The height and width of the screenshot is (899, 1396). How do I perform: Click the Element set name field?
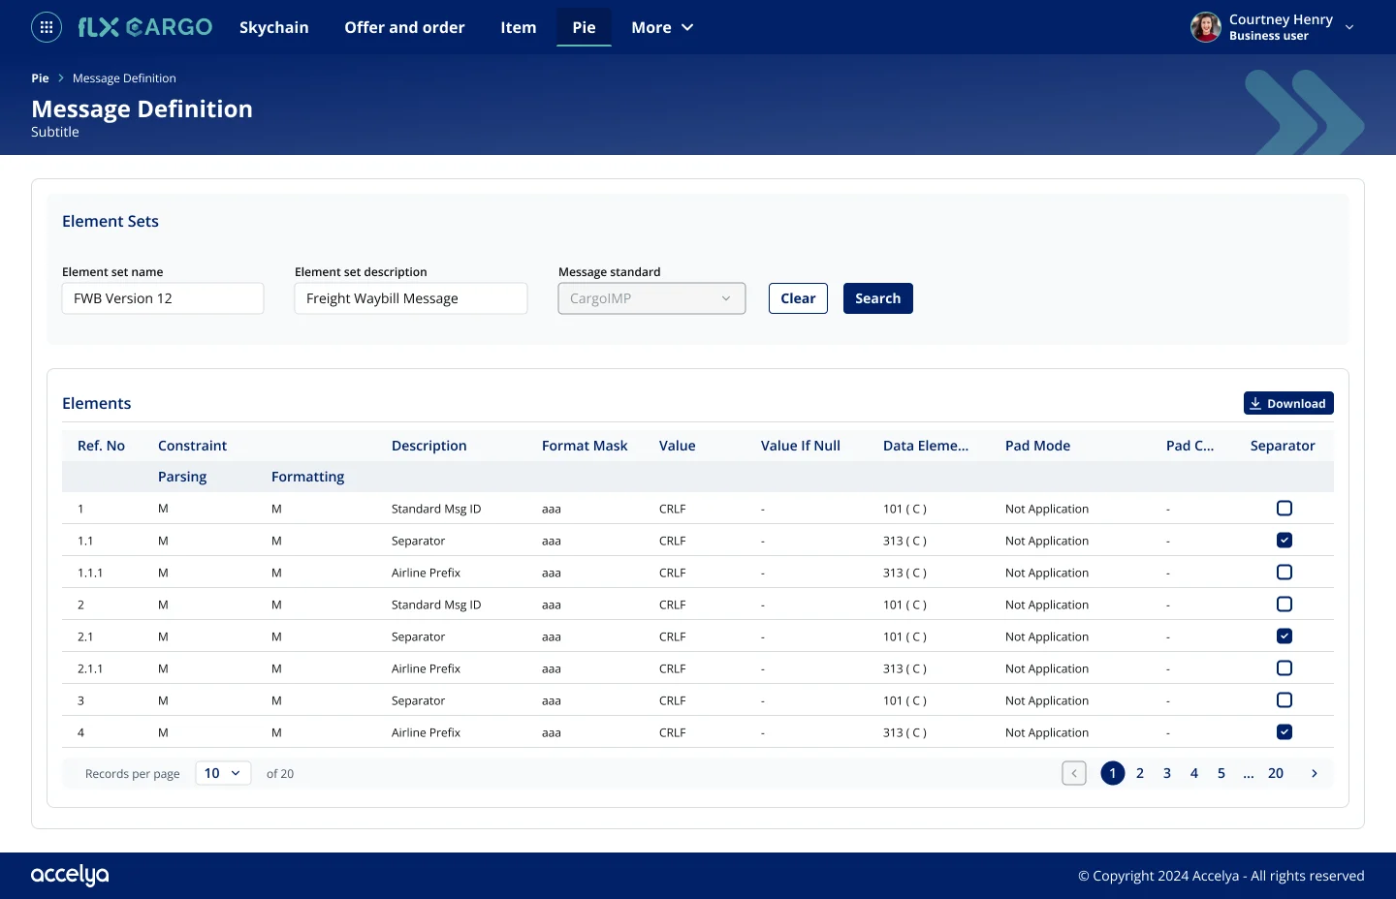point(163,298)
